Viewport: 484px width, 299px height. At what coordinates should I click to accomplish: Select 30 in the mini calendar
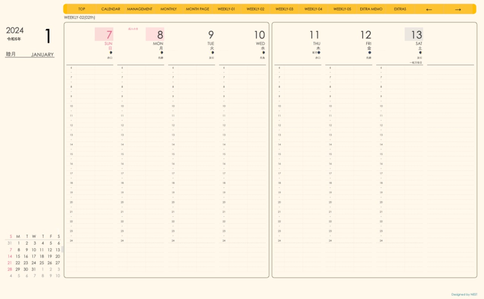26,269
